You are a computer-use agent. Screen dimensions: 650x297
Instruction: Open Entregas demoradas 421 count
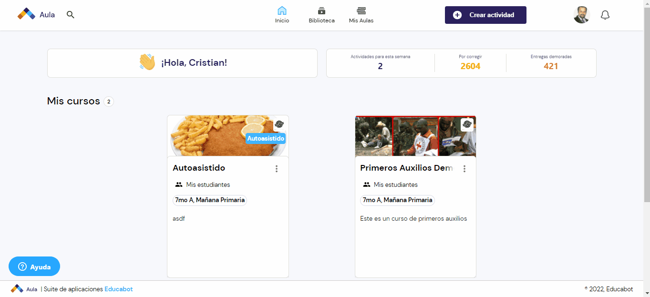tap(551, 62)
